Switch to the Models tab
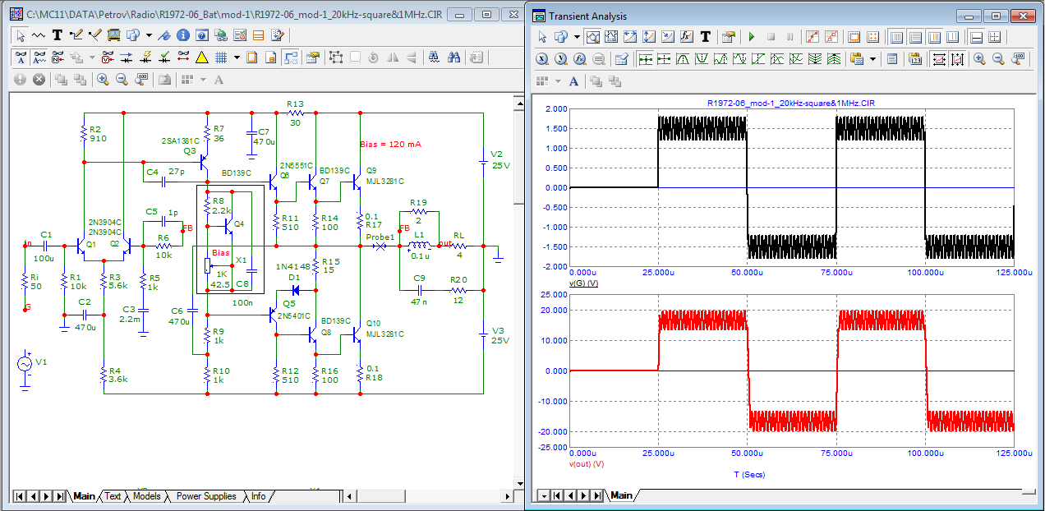 pos(146,496)
